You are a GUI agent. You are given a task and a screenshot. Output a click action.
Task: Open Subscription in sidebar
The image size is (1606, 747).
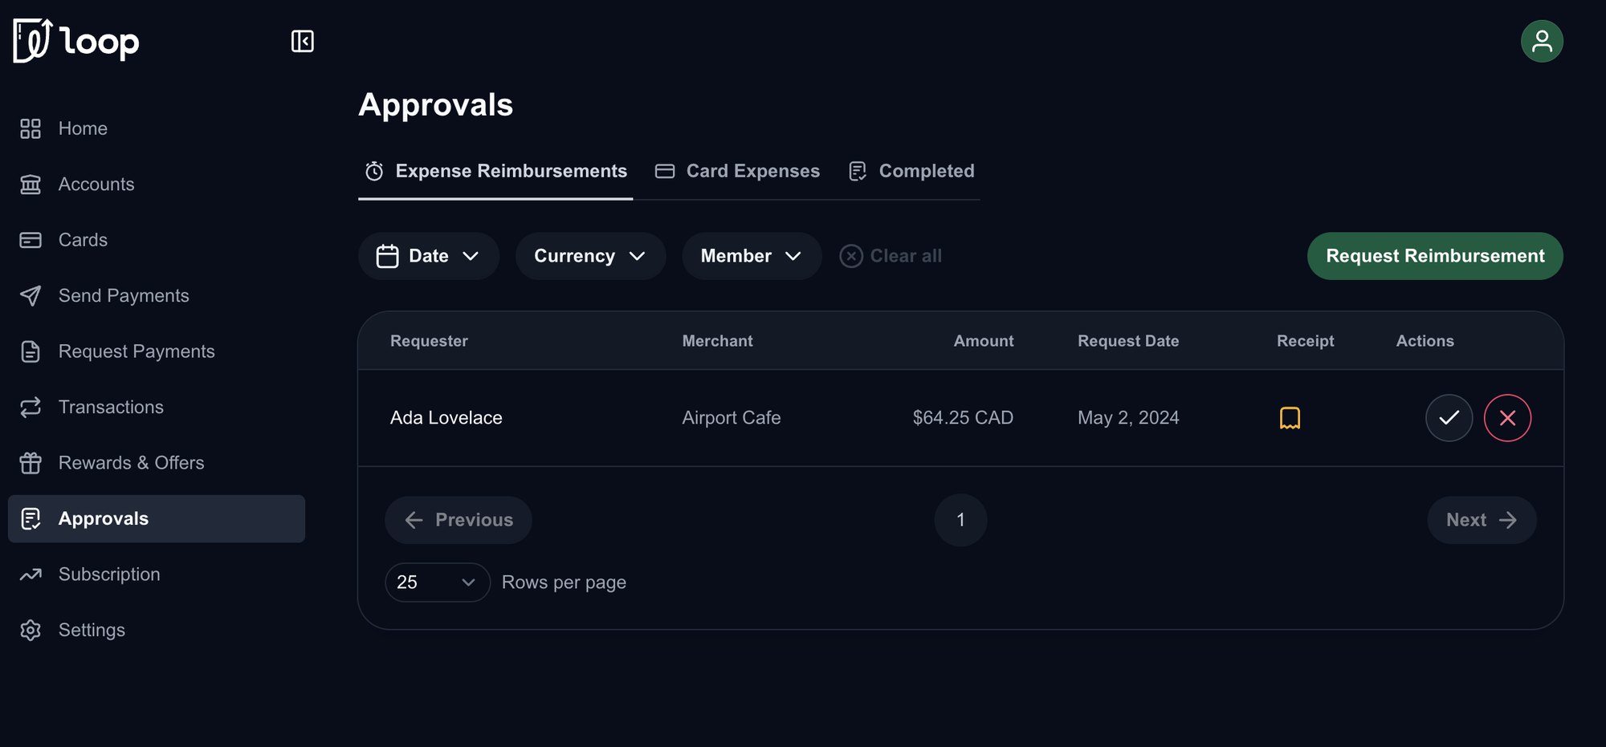coord(157,574)
